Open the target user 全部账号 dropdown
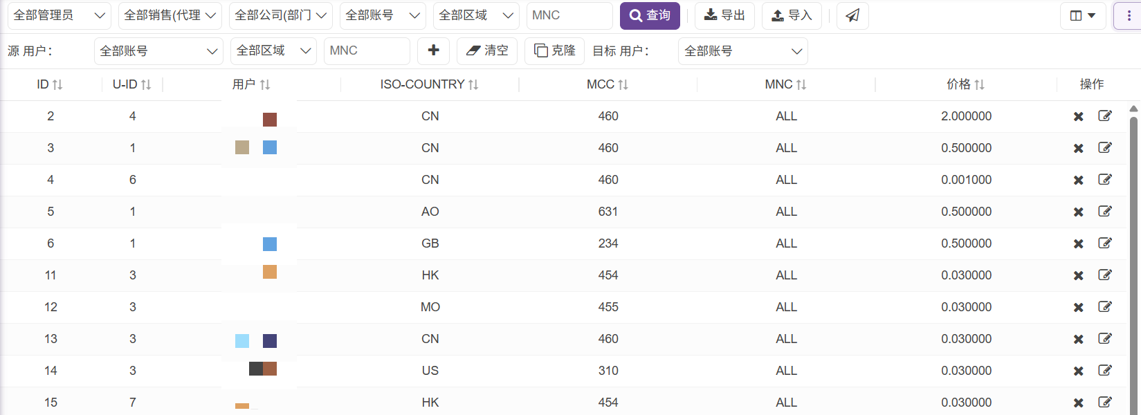This screenshot has height=415, width=1141. (x=742, y=51)
